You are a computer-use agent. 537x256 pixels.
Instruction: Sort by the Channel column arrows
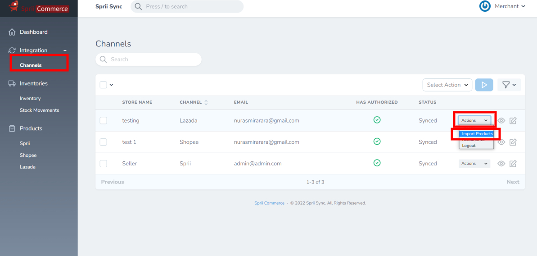[206, 102]
